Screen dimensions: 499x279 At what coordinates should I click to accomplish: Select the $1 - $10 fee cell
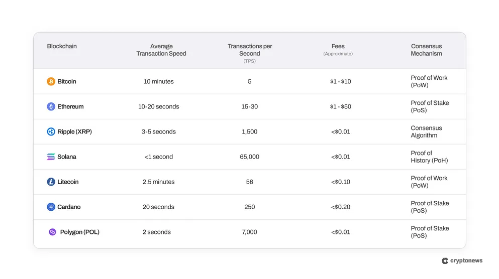(x=341, y=81)
